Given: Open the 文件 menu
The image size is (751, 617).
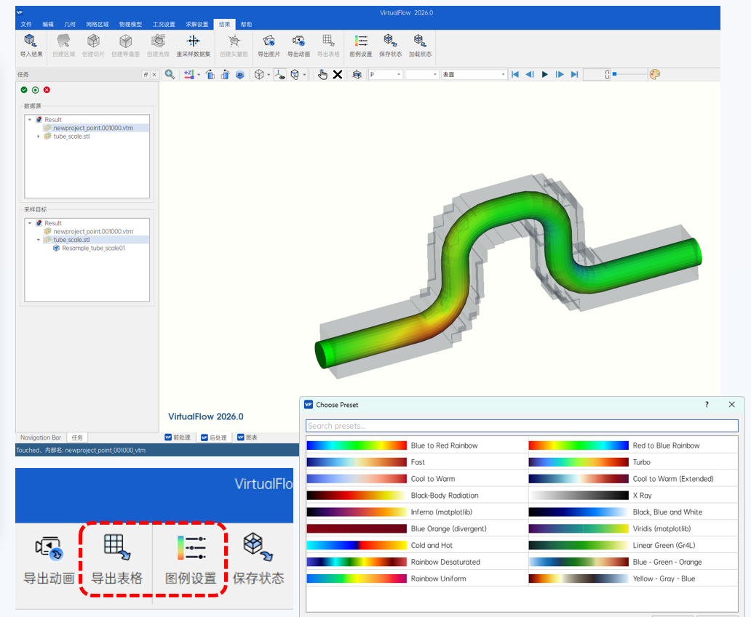Looking at the screenshot, I should point(26,25).
